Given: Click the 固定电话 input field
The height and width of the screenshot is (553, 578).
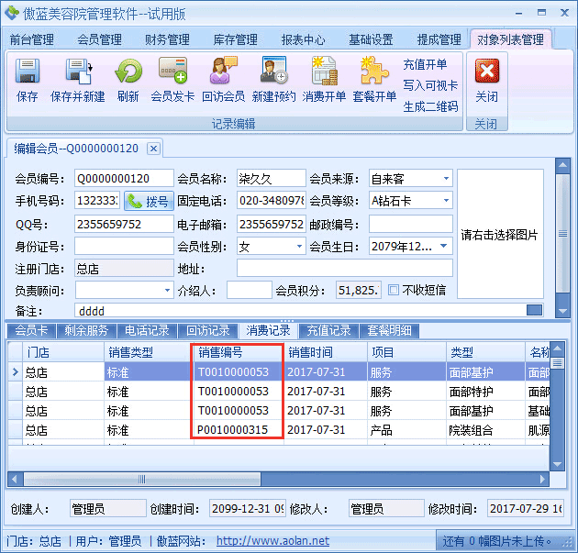Looking at the screenshot, I should [272, 201].
